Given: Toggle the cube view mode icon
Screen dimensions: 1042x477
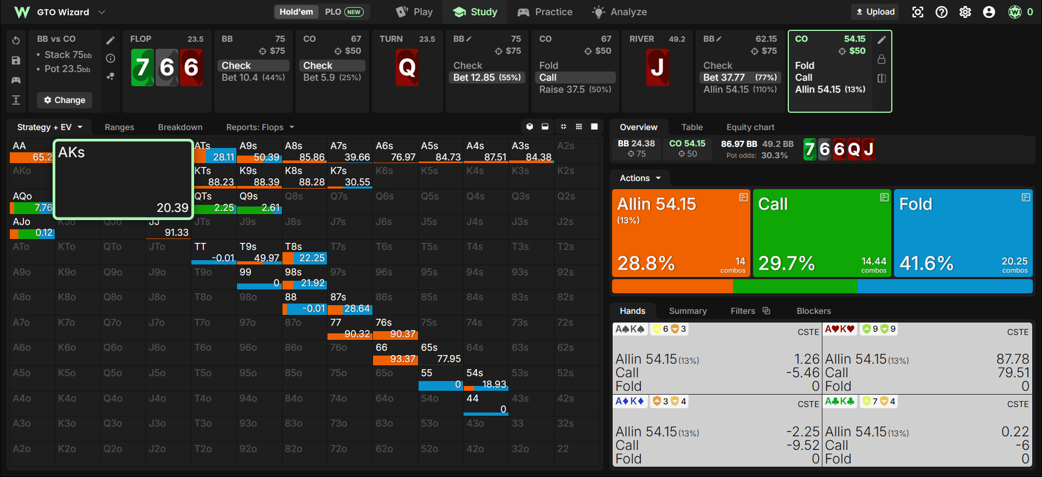Looking at the screenshot, I should tap(530, 127).
